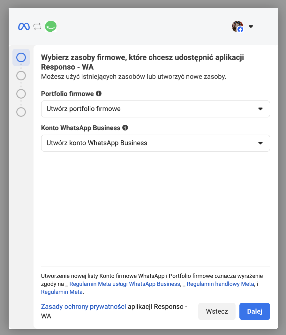Click the exchange arrows icon between logos

(37, 26)
